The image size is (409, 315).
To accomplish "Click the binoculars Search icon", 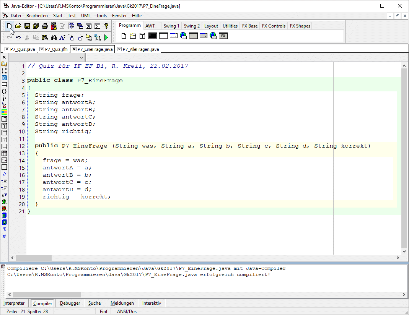I will [54, 37].
